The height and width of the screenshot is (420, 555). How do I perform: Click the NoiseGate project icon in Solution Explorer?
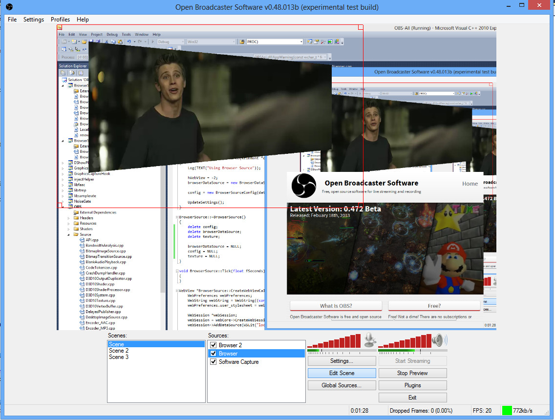(70, 201)
